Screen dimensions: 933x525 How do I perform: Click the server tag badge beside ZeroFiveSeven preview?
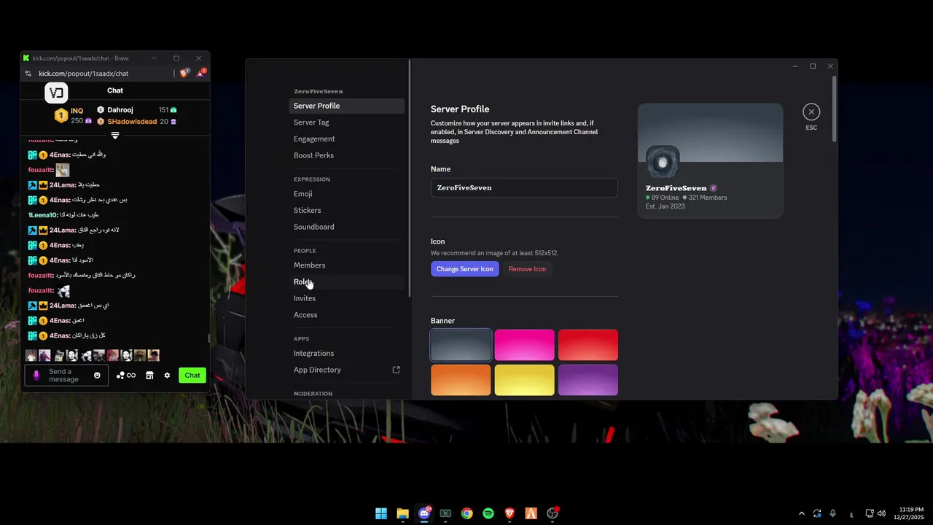(x=714, y=188)
